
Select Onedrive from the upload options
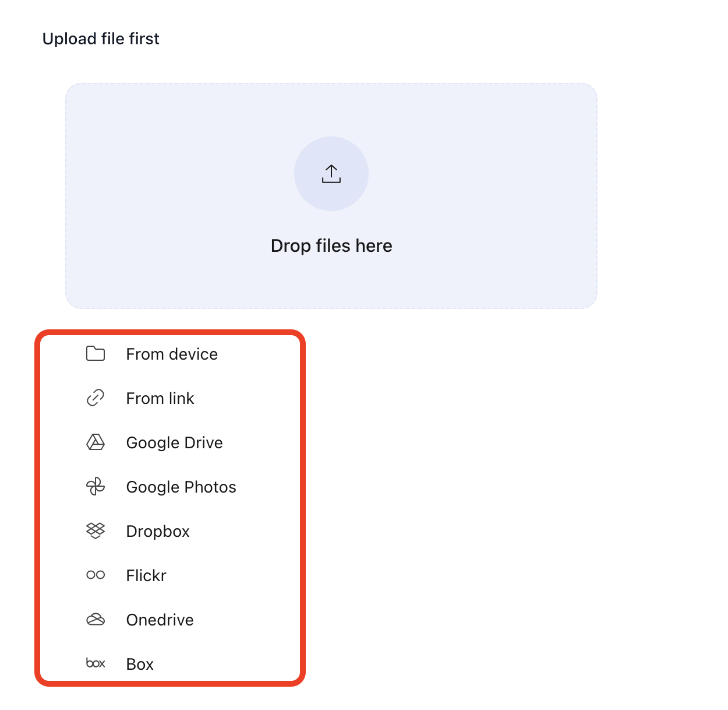160,619
